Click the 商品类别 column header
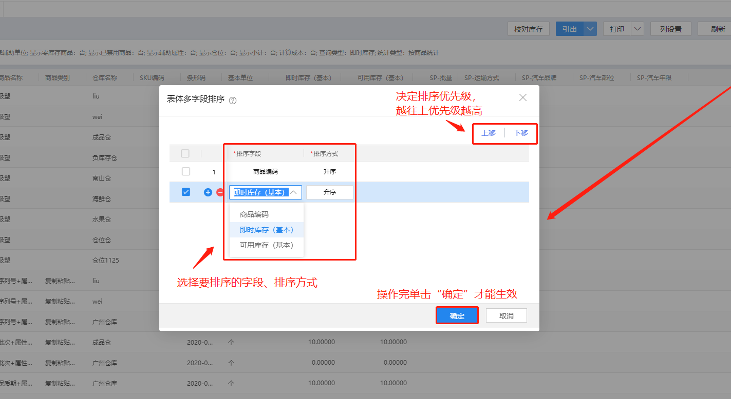The image size is (731, 399). pos(58,78)
